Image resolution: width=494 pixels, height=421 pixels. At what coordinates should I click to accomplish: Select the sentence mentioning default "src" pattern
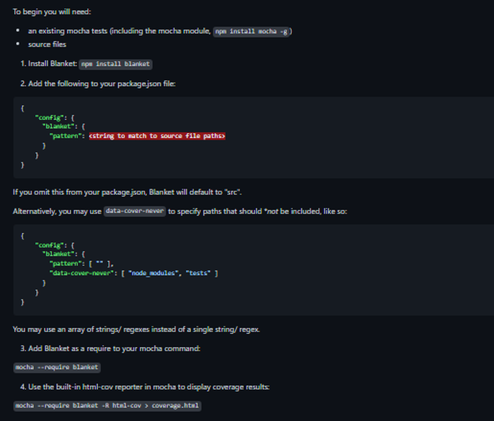click(127, 192)
